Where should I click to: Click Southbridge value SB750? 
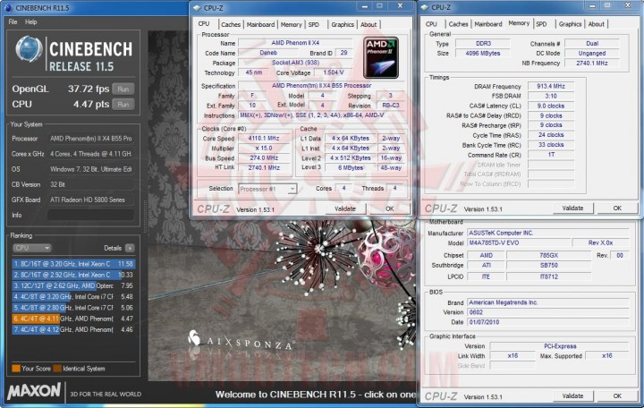coord(548,266)
